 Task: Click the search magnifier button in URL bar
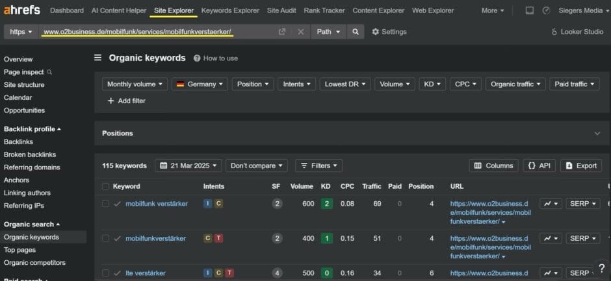click(x=355, y=32)
